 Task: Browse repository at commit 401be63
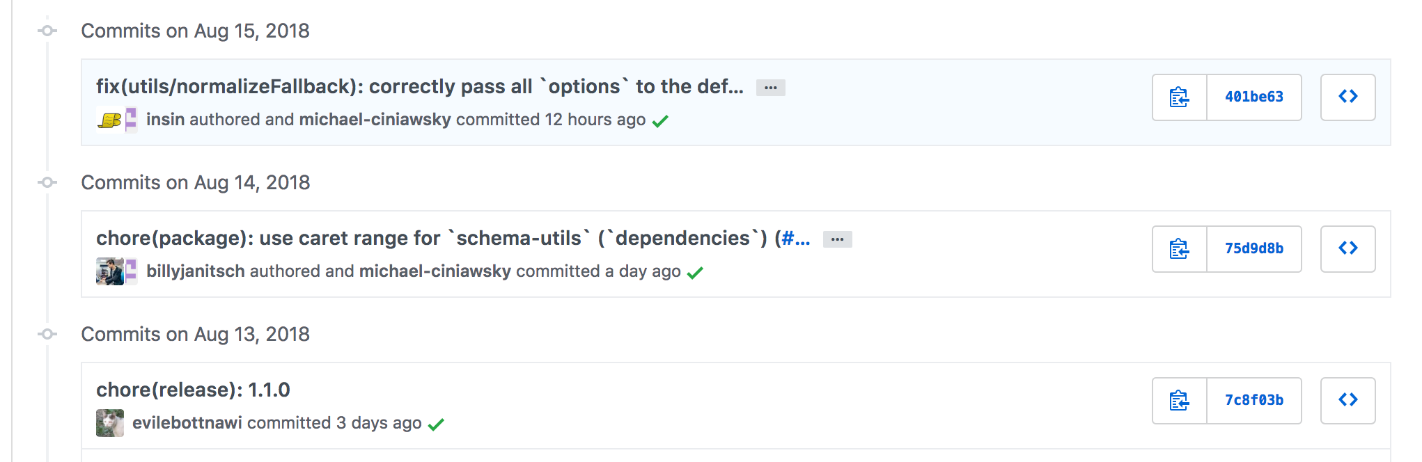pos(1347,97)
